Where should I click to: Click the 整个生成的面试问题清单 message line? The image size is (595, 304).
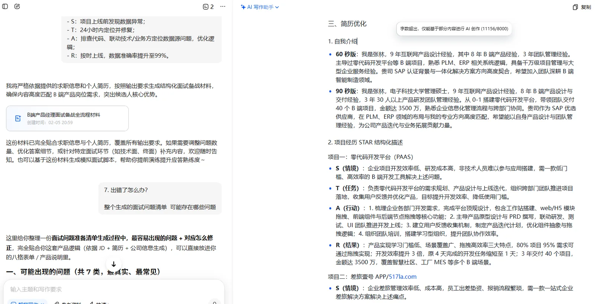[160, 207]
